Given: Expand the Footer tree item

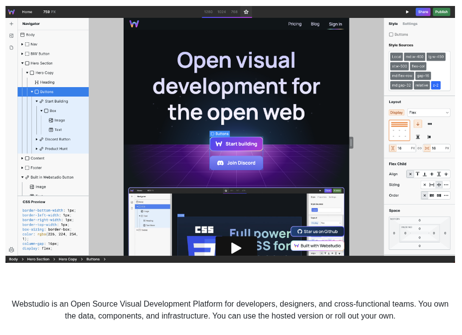Looking at the screenshot, I should pyautogui.click(x=22, y=168).
